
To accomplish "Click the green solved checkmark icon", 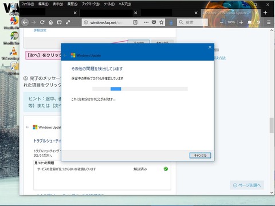I will 166,169.
